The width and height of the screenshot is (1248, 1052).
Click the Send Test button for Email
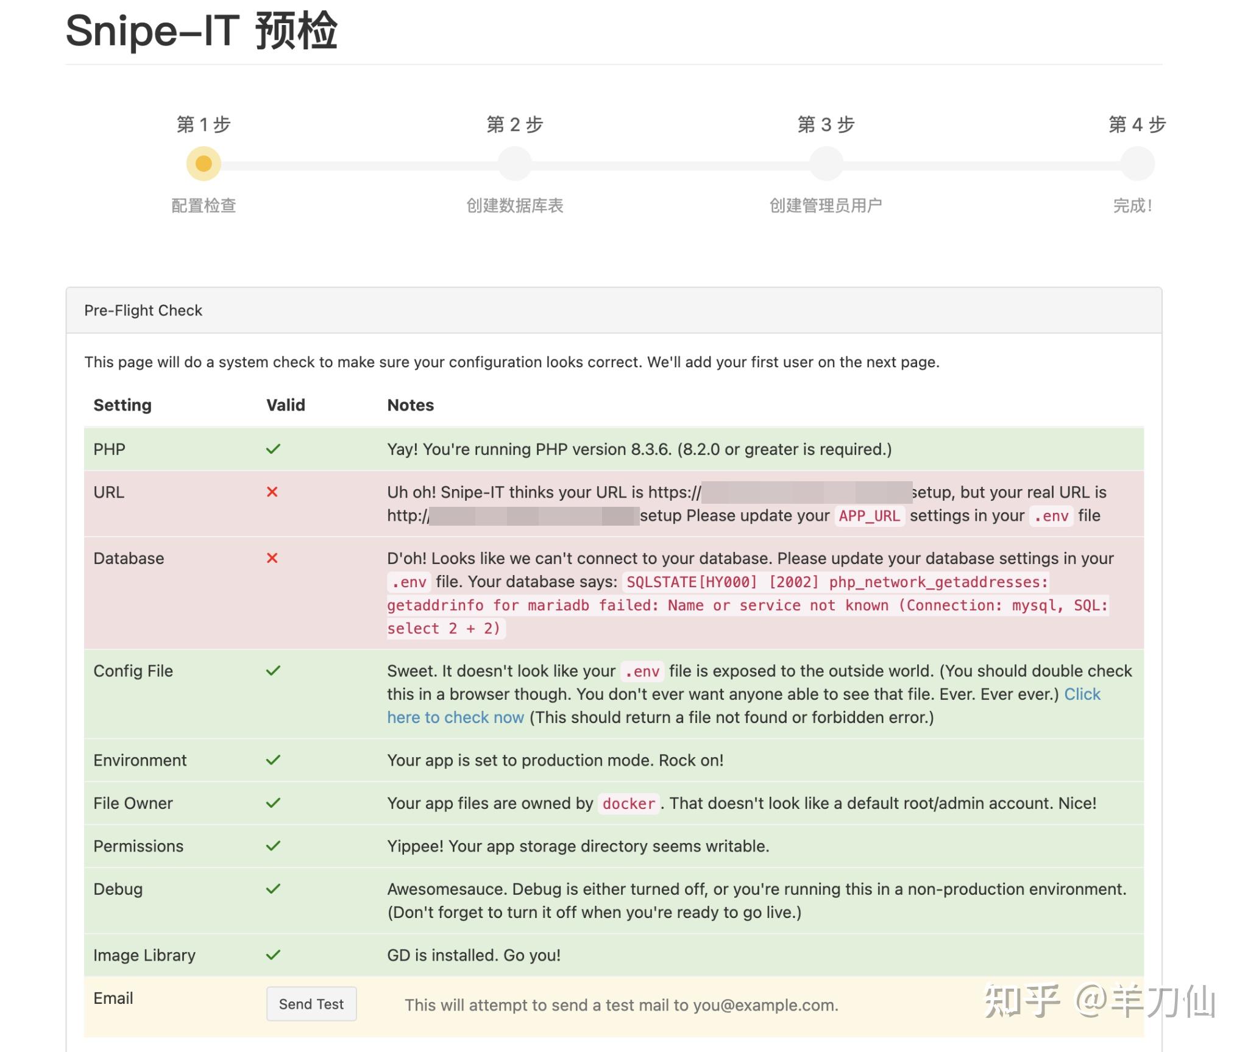(x=311, y=1004)
